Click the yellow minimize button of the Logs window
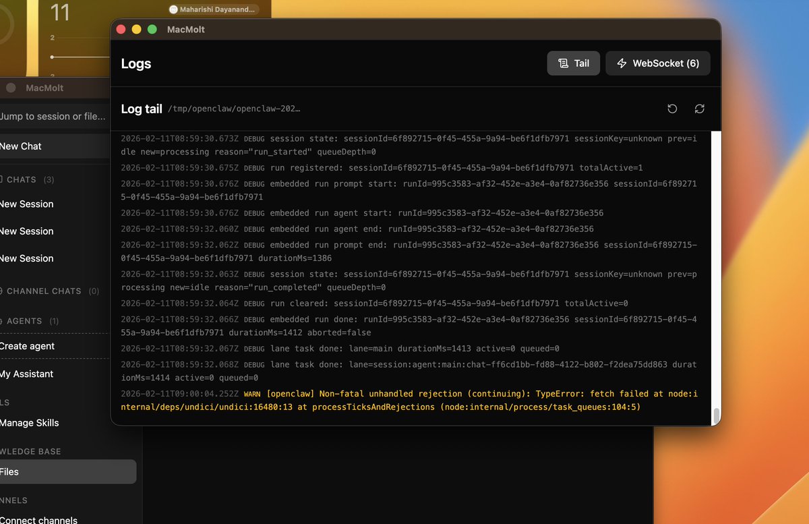 (x=137, y=29)
